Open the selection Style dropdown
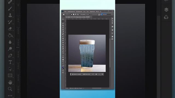This screenshot has height=98, width=175. [107, 14]
